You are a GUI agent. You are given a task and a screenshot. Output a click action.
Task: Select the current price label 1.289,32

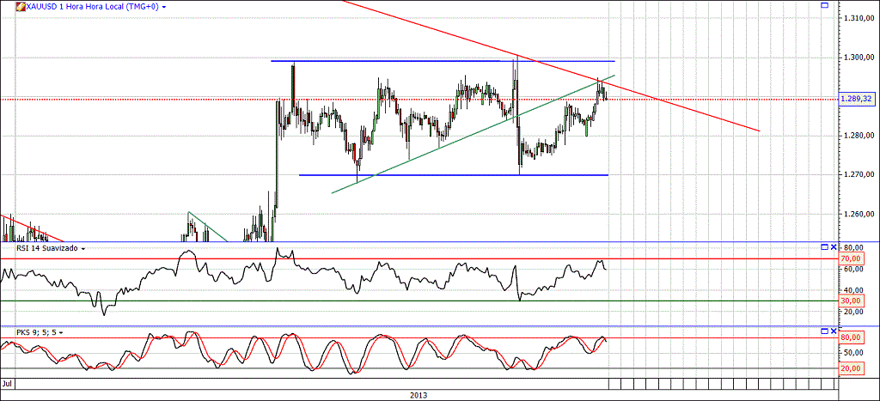click(855, 99)
